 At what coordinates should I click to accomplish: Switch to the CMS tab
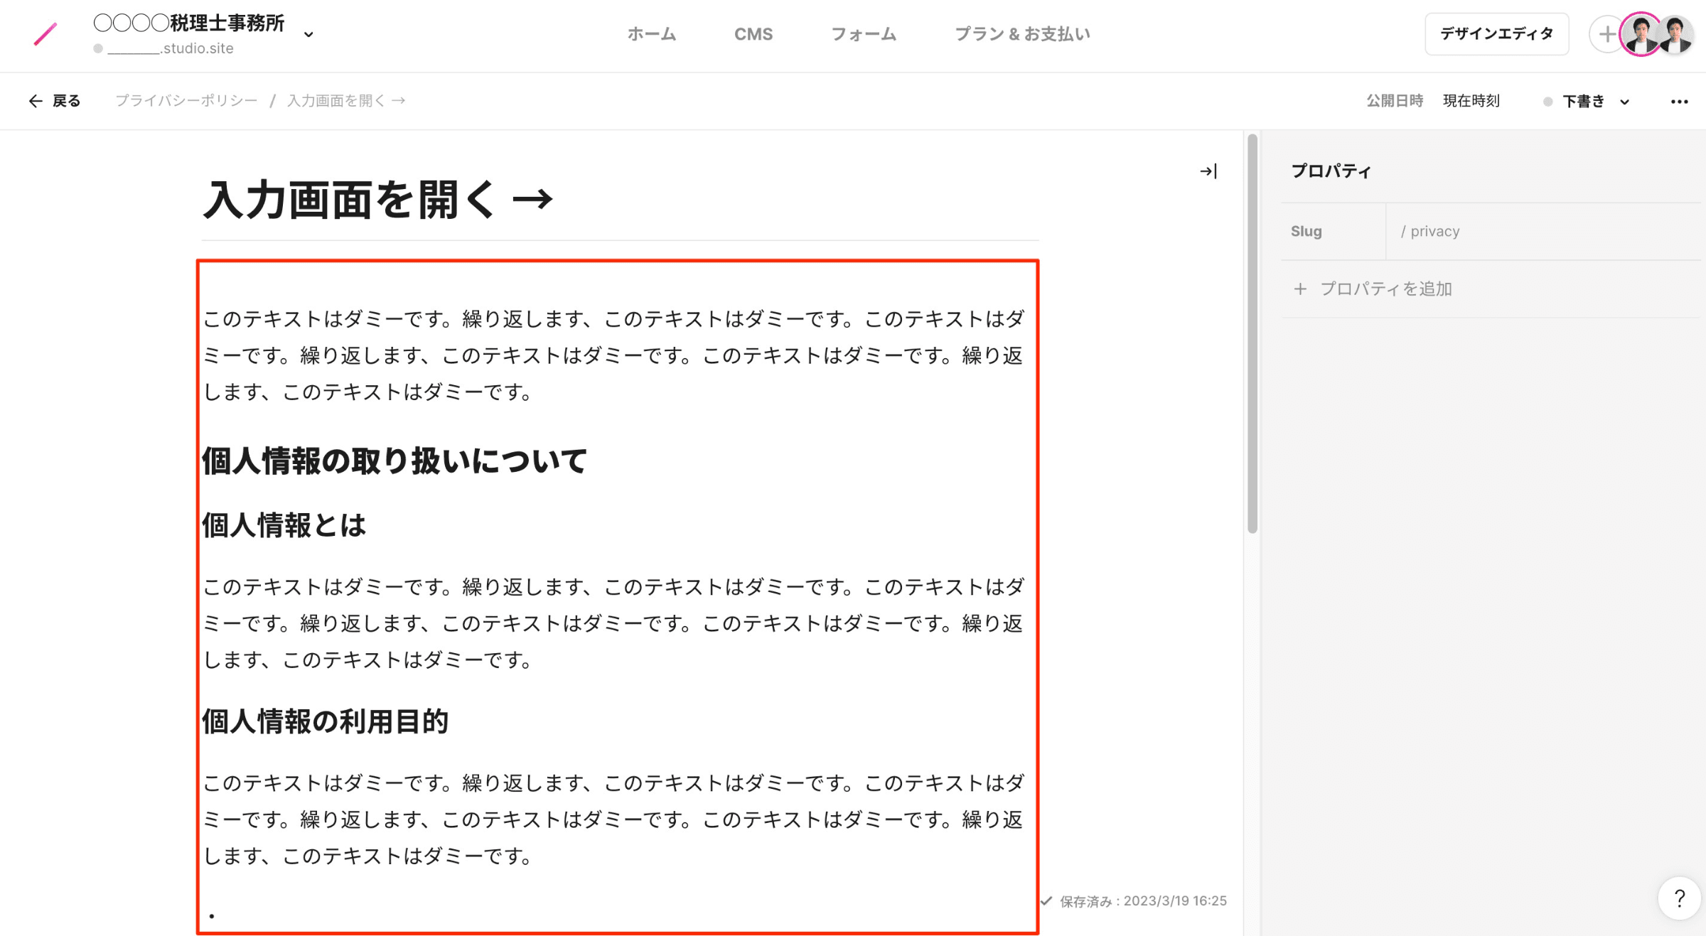pyautogui.click(x=753, y=34)
